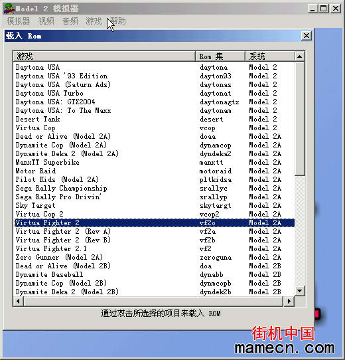Click the scroll up arrow of the game list

(299, 56)
